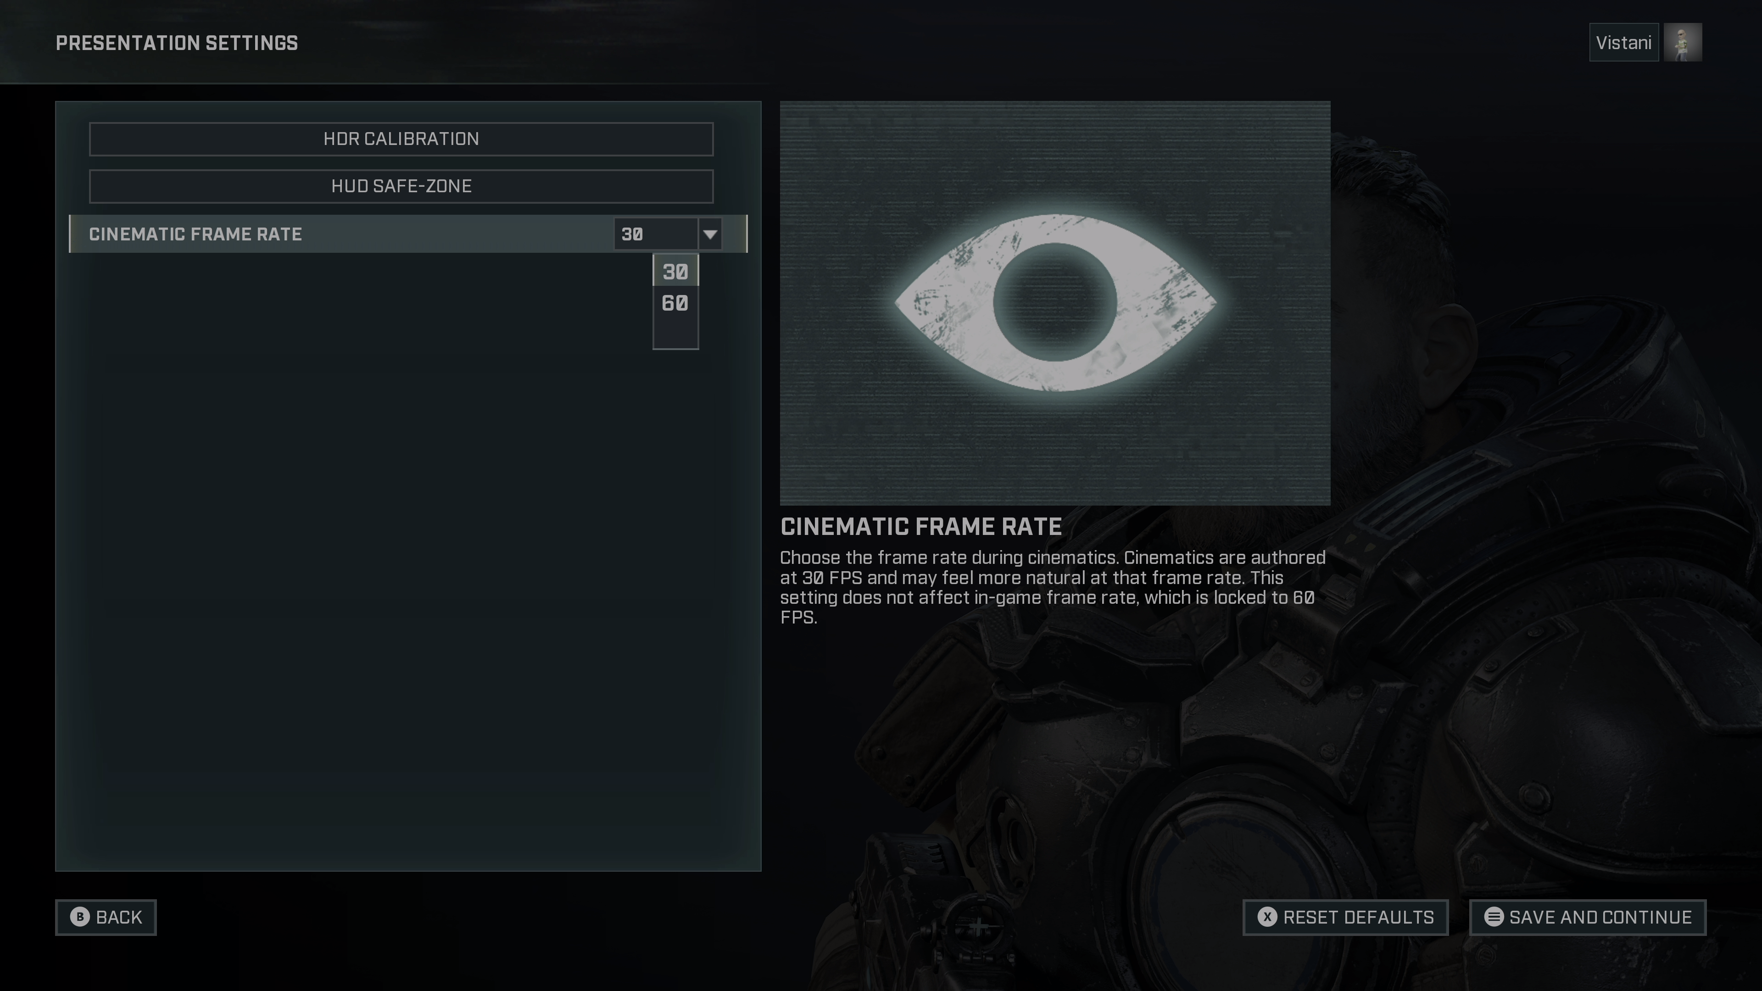Click SAVE AND CONTINUE to apply settings
Viewport: 1762px width, 991px height.
[1588, 916]
